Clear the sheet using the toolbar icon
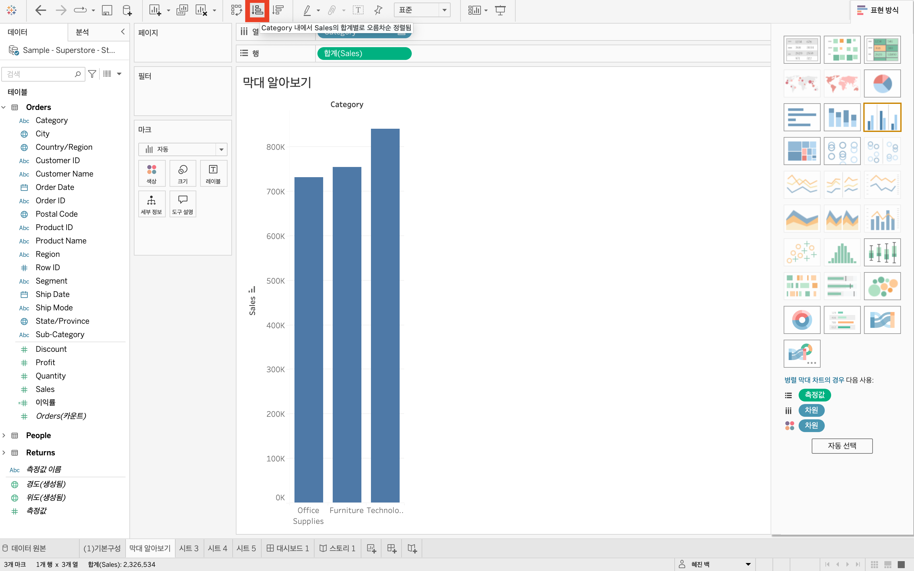The height and width of the screenshot is (571, 914). (x=201, y=10)
